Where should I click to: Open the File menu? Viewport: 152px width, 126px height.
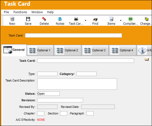[6, 12]
